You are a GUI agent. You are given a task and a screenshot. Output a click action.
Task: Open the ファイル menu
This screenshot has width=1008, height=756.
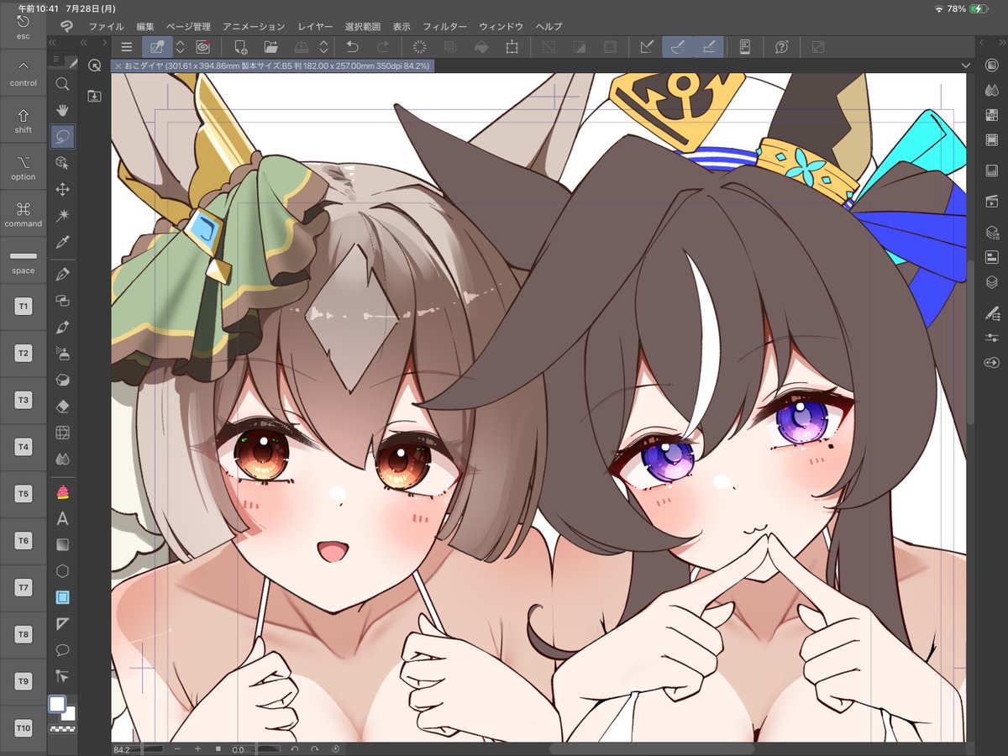point(106,27)
